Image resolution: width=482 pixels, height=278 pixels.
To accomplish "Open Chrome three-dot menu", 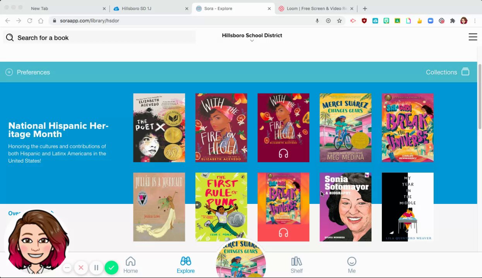I will click(x=475, y=21).
